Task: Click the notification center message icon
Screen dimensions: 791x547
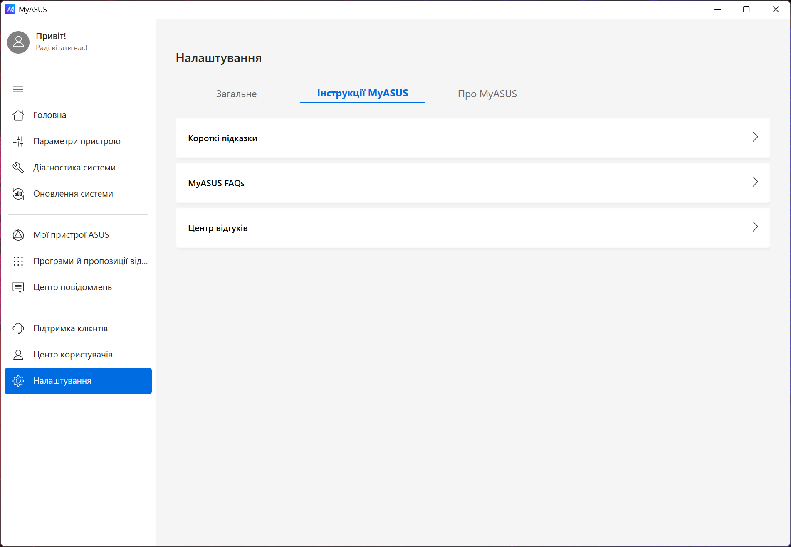Action: pyautogui.click(x=18, y=287)
